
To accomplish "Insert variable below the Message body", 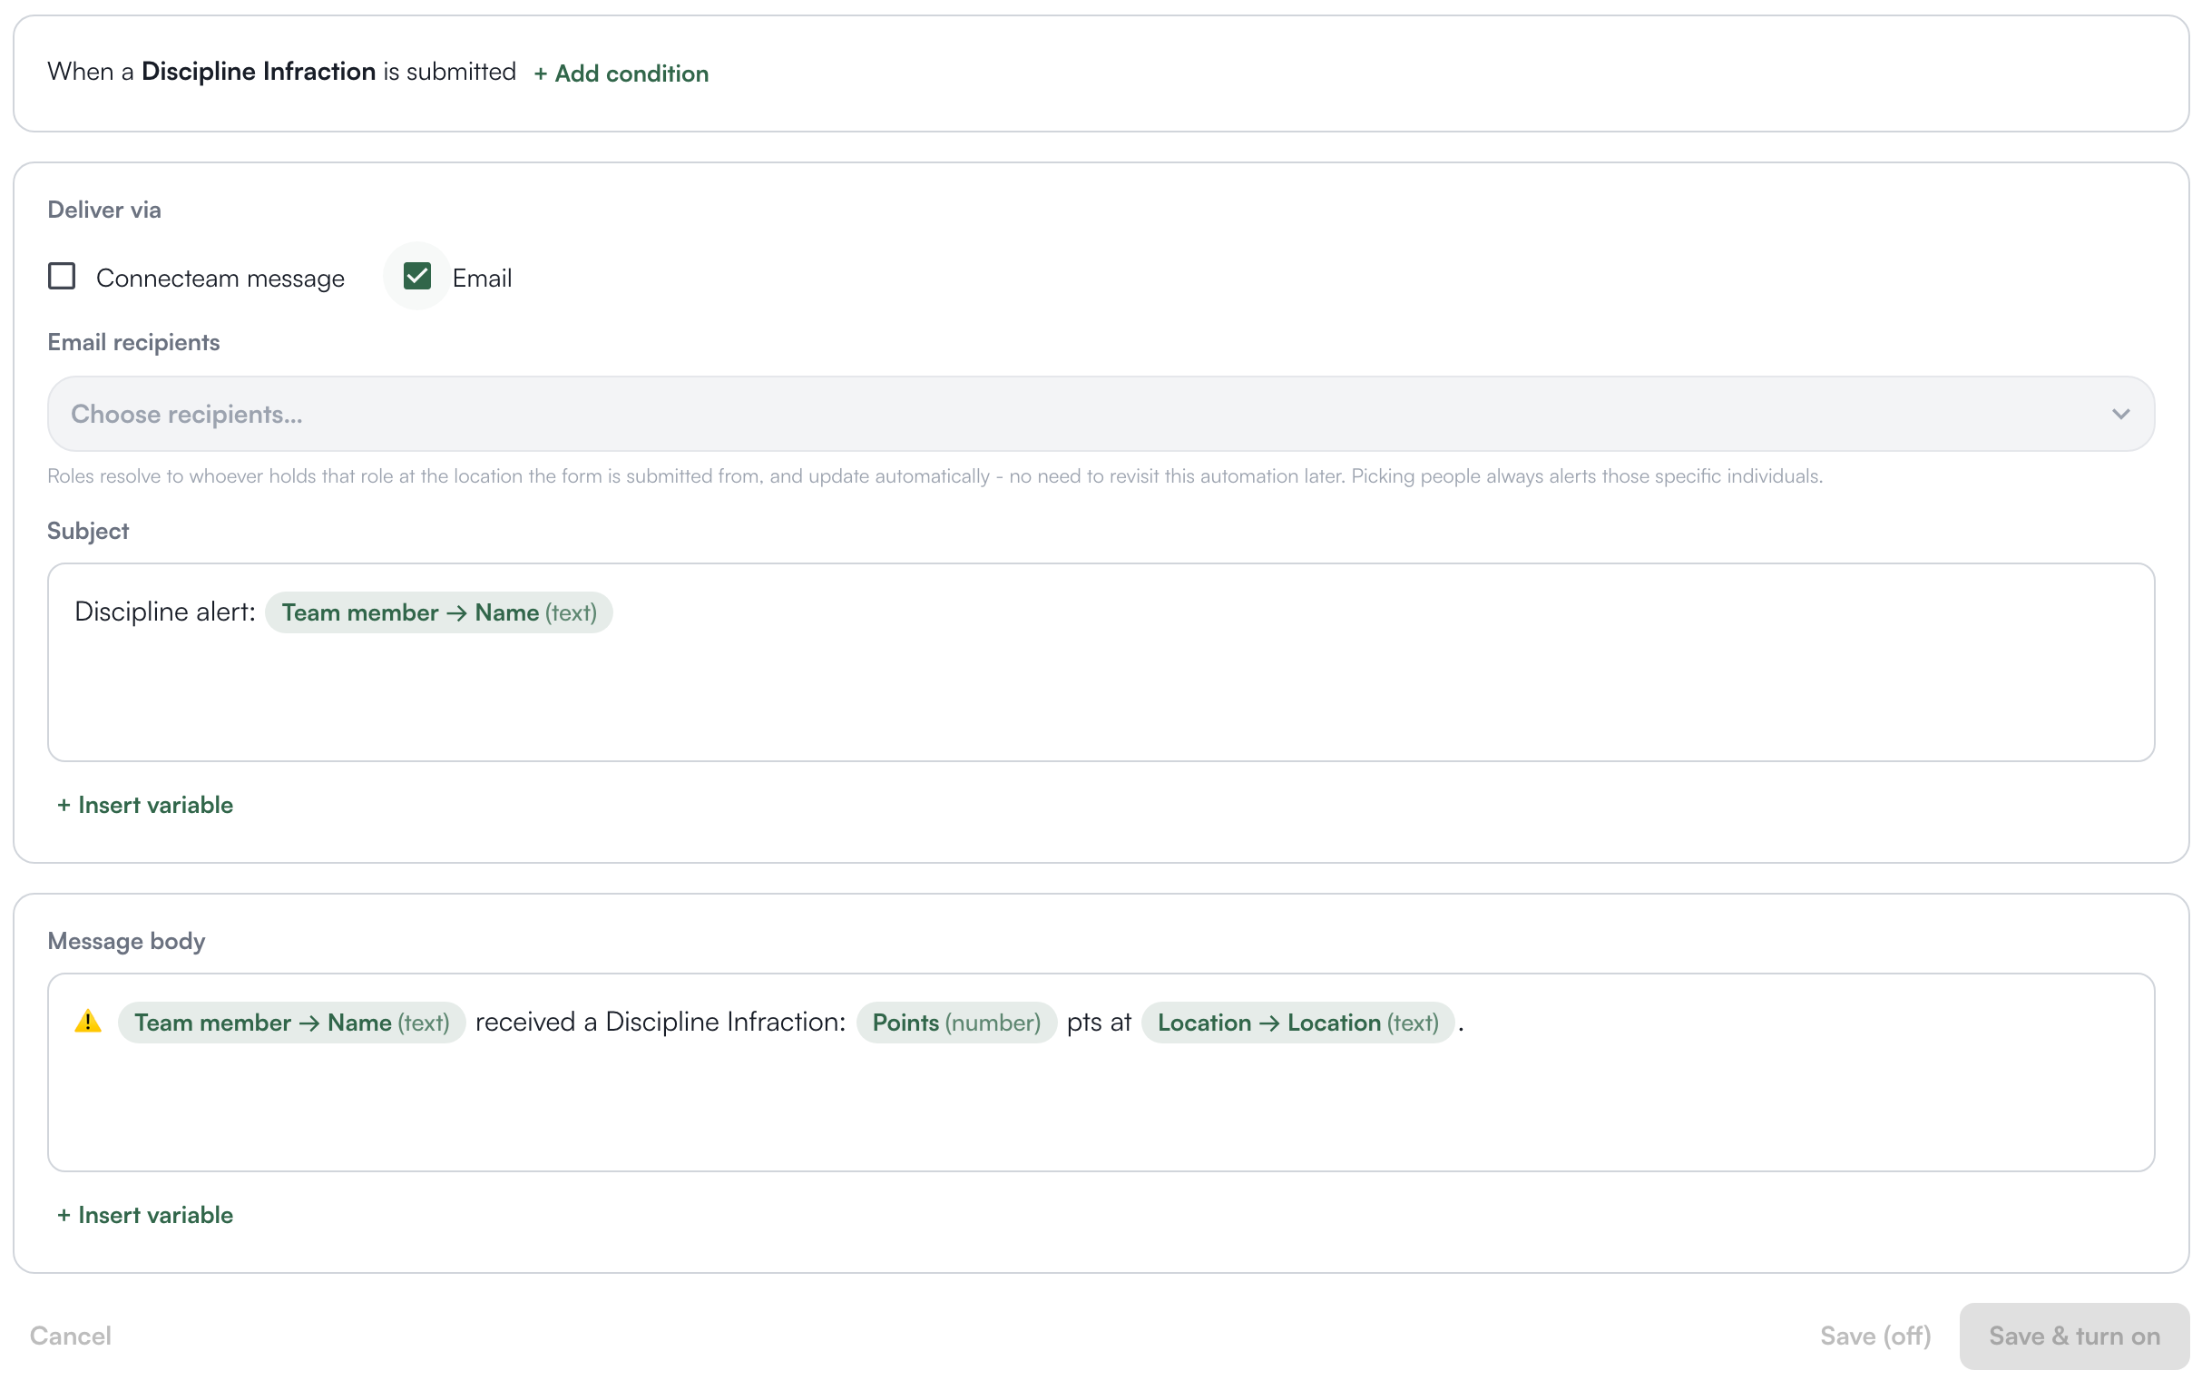I will tap(145, 1215).
